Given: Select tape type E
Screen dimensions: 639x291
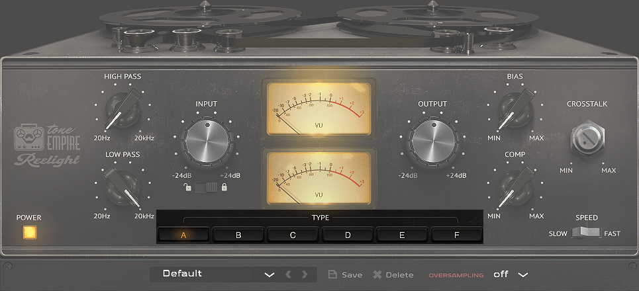Looking at the screenshot, I should point(402,235).
